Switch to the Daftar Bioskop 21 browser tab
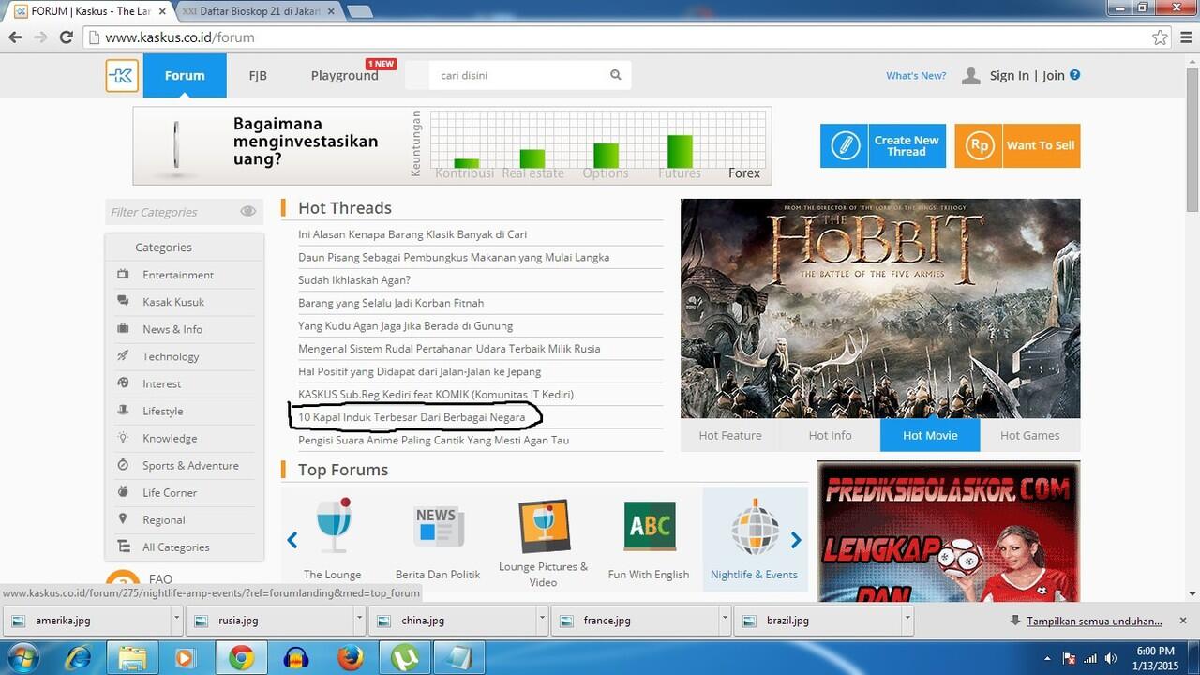Screen dimensions: 1200x675 [259, 11]
